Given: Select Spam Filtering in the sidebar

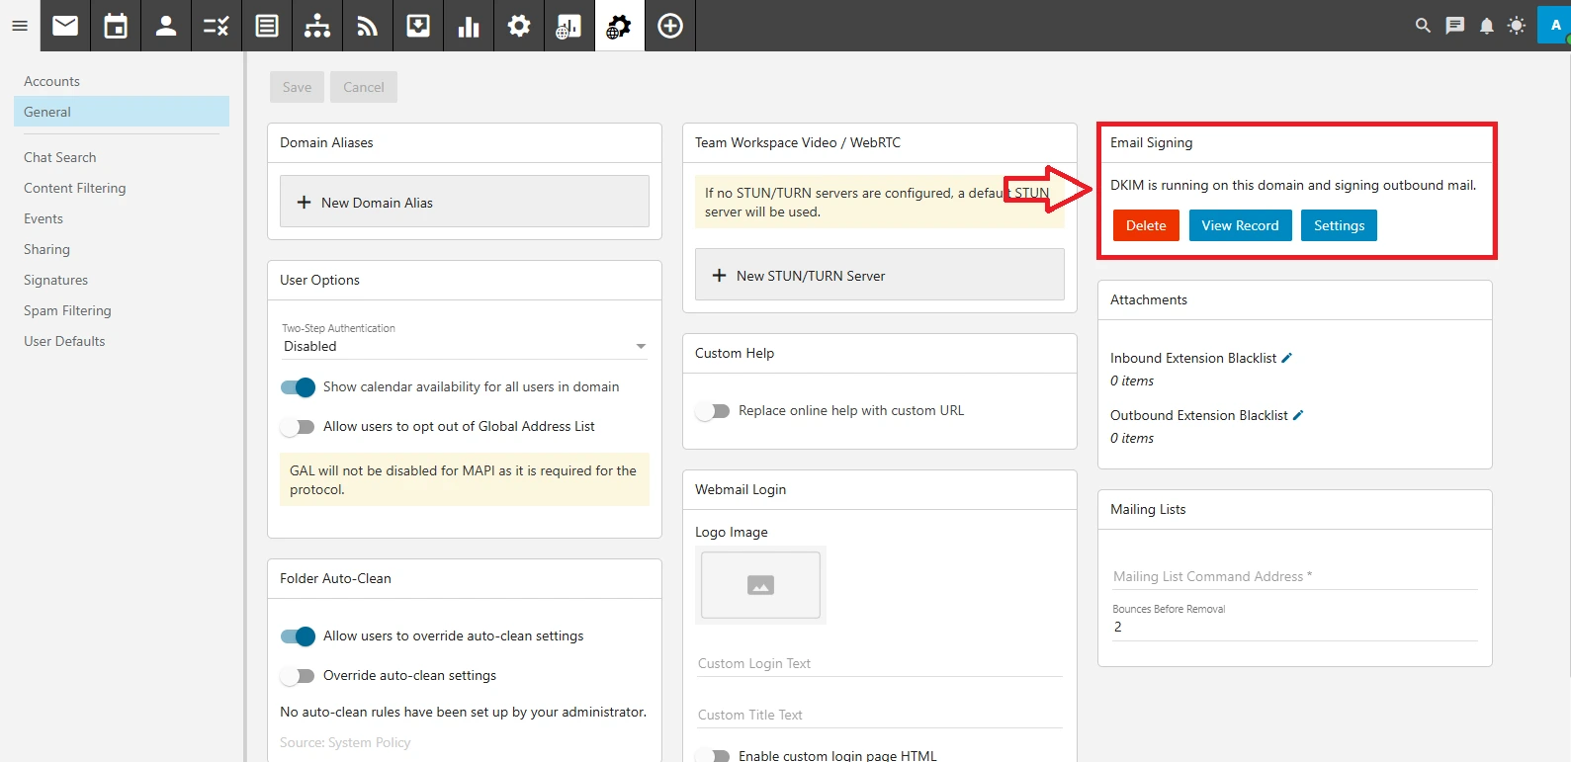Looking at the screenshot, I should [x=67, y=310].
